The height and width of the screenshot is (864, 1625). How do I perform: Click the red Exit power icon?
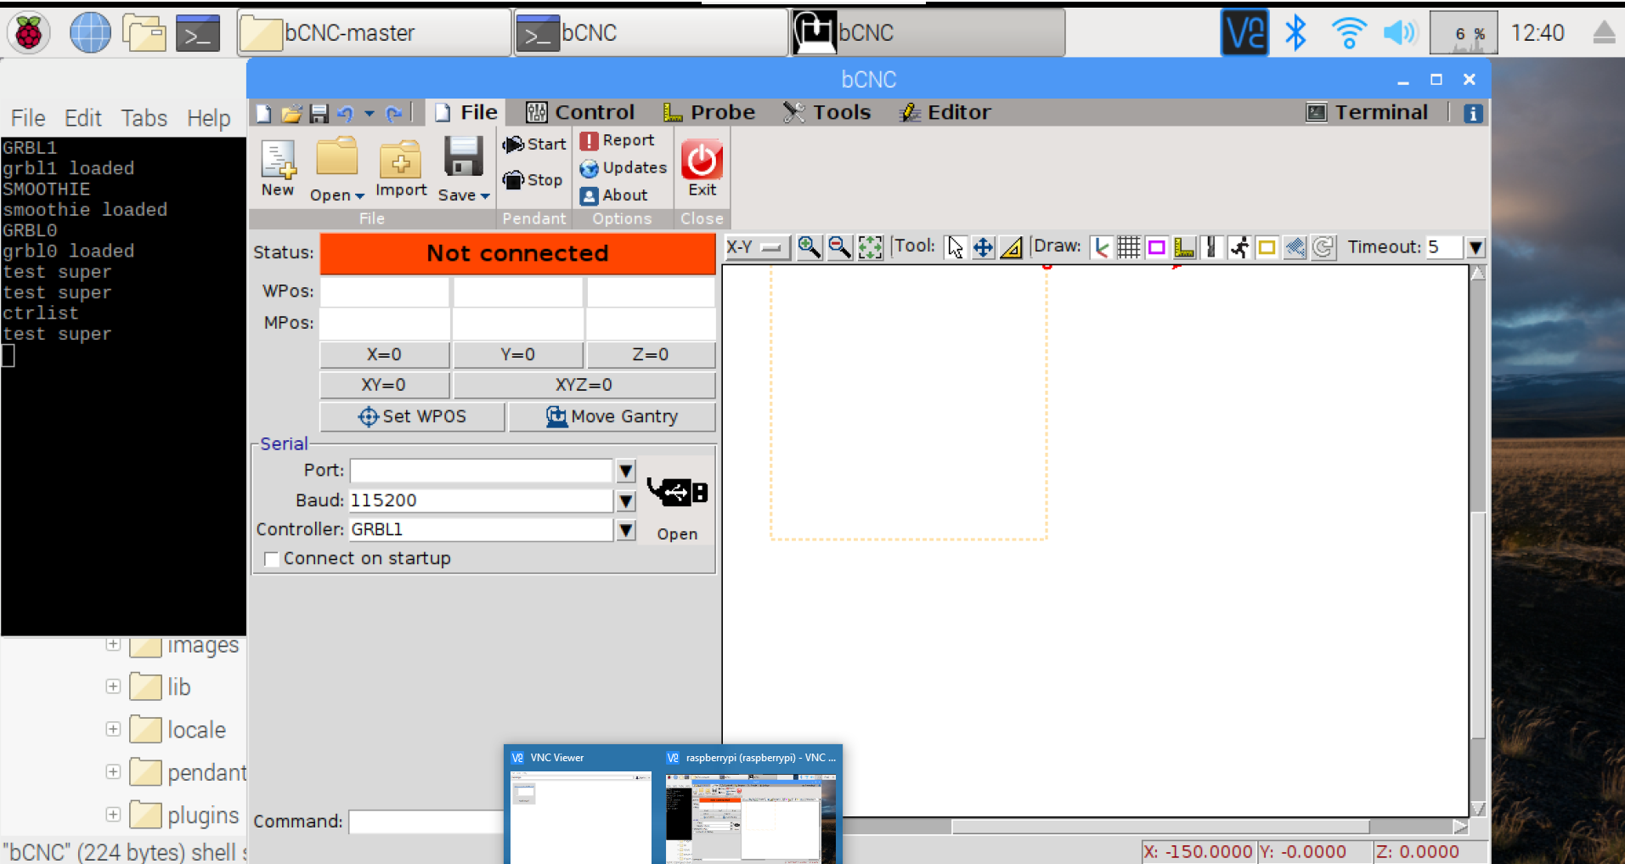click(x=702, y=160)
